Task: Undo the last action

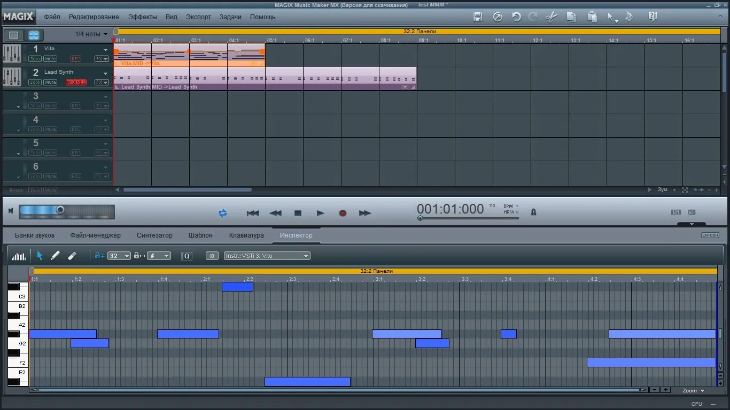Action: click(x=516, y=17)
